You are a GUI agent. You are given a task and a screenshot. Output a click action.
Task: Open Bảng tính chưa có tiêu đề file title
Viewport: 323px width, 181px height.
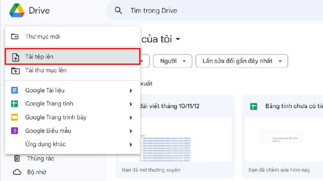click(294, 106)
